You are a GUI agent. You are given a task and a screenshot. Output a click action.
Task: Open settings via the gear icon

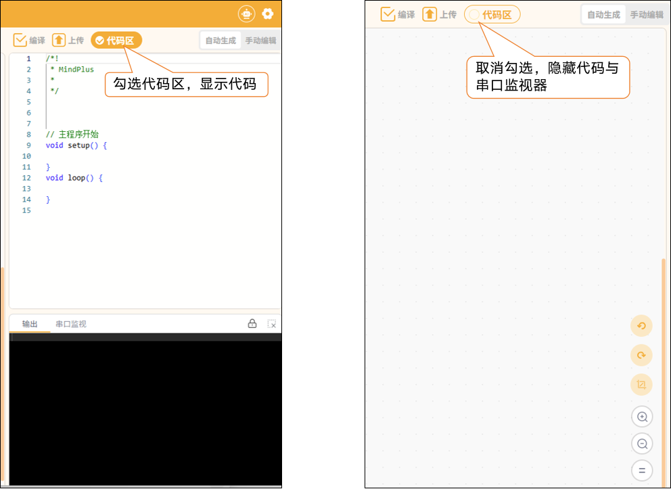[268, 14]
